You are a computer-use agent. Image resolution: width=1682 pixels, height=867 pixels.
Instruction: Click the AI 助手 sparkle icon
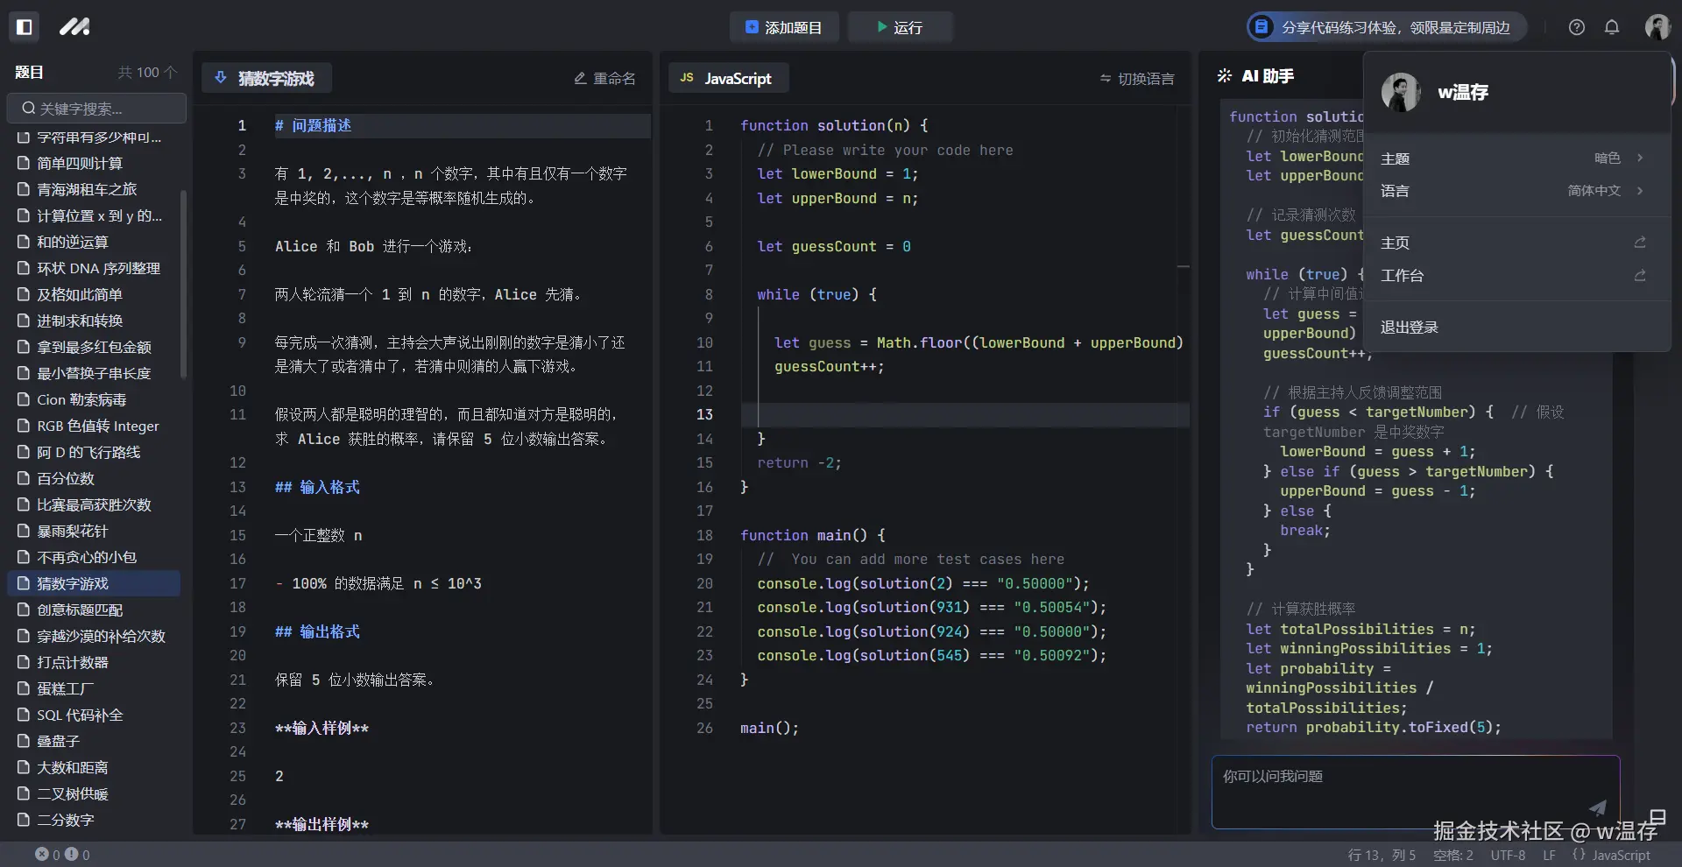pyautogui.click(x=1224, y=75)
